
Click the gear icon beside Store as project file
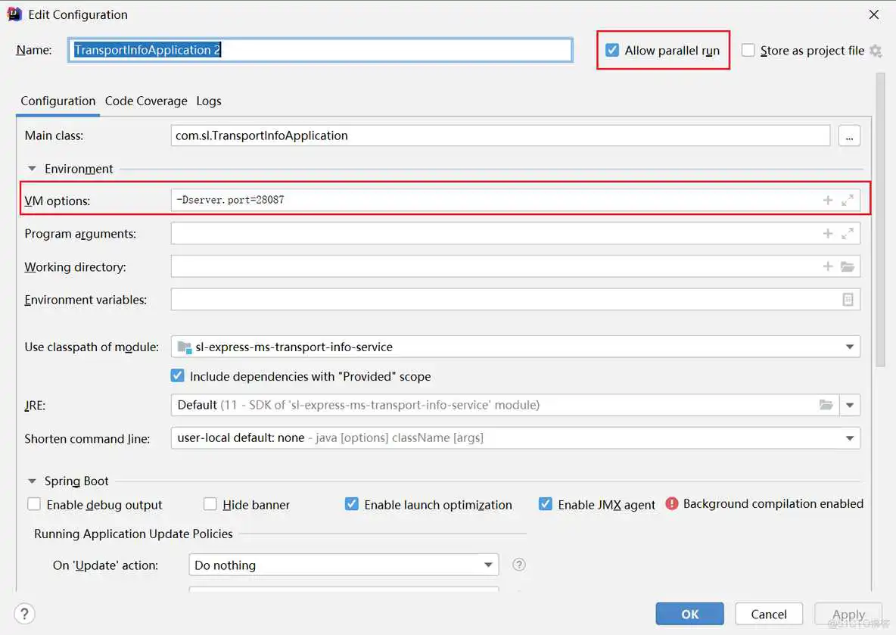876,51
